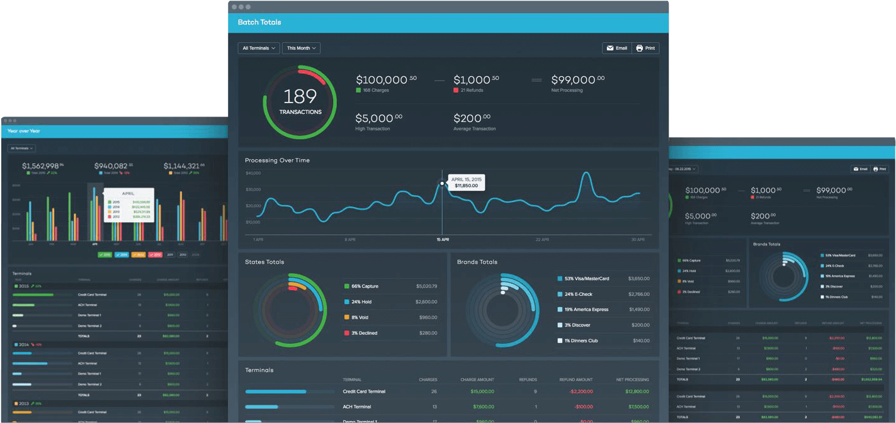Click the Credit Card Terminal progress bar

click(x=290, y=391)
